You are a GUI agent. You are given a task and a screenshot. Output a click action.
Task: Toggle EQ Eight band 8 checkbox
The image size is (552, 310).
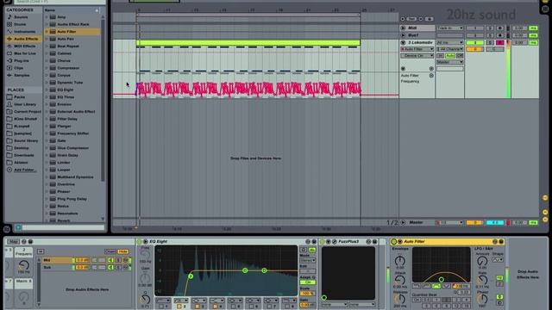[287, 307]
